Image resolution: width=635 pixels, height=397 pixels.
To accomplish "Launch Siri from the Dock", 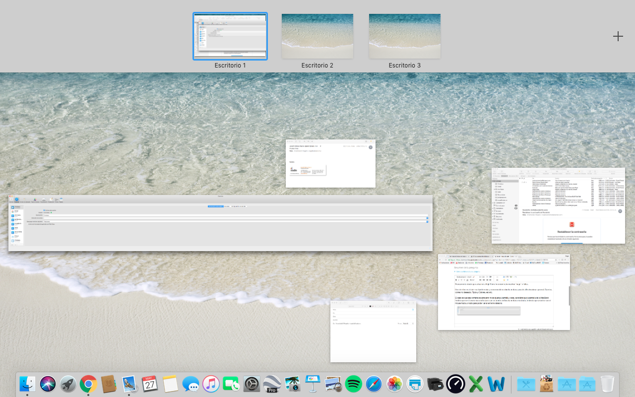I will click(x=48, y=384).
